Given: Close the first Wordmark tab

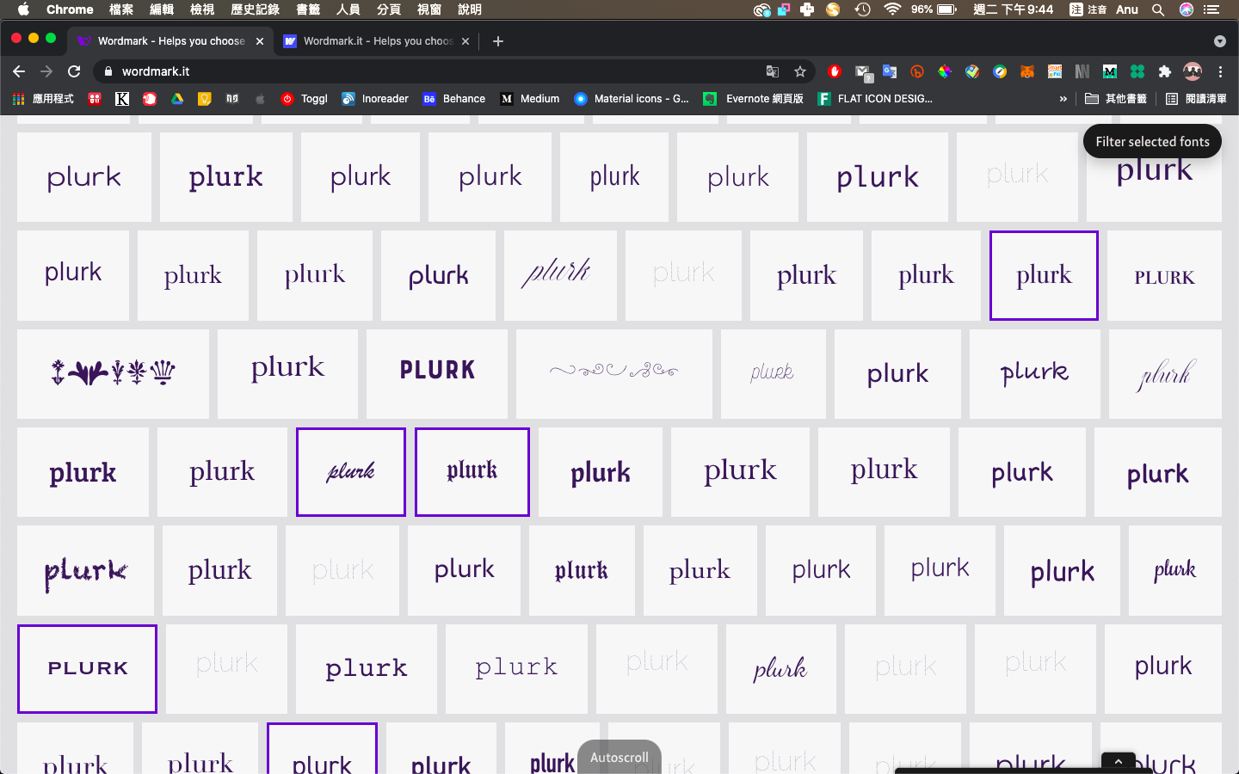Looking at the screenshot, I should tap(260, 41).
